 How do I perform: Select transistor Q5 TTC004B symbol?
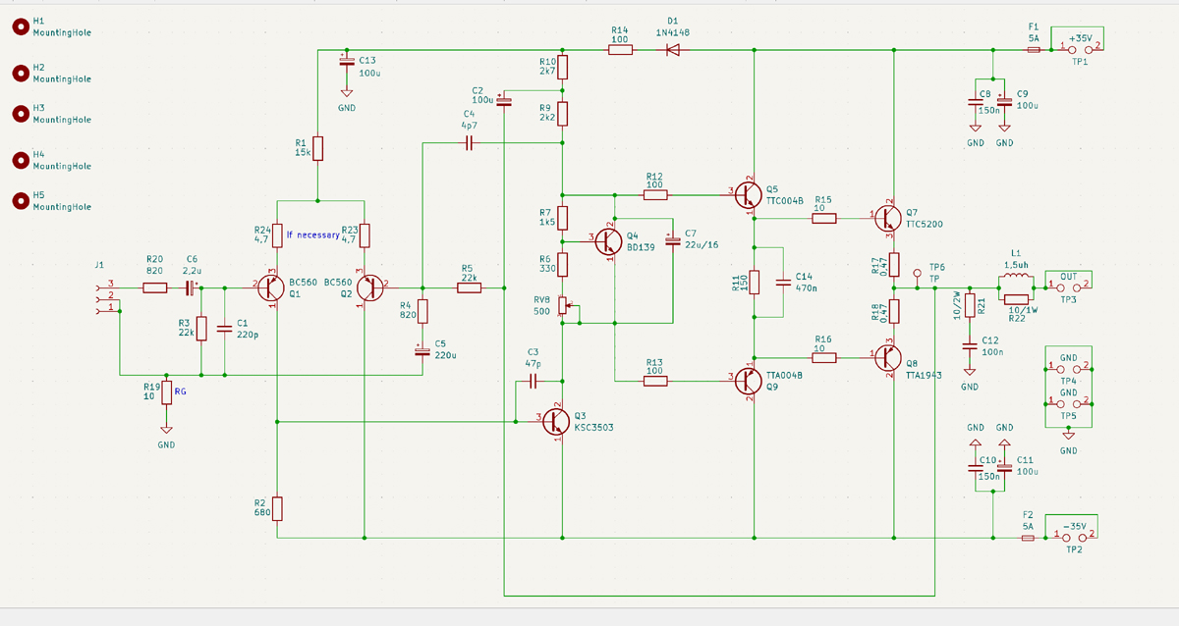pos(748,193)
